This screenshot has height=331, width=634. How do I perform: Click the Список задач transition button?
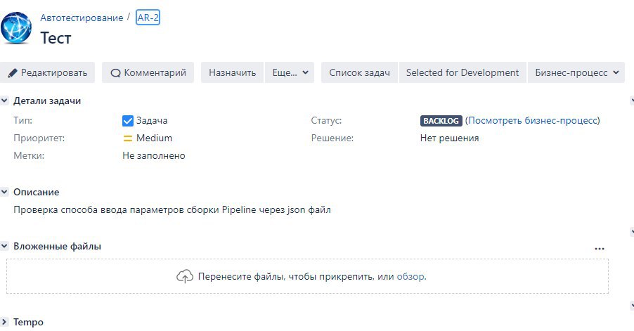tap(359, 73)
